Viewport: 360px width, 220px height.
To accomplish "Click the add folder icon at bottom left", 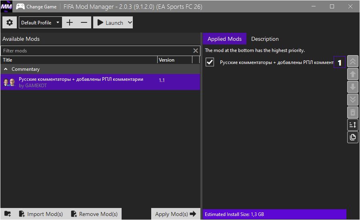I will (8, 214).
